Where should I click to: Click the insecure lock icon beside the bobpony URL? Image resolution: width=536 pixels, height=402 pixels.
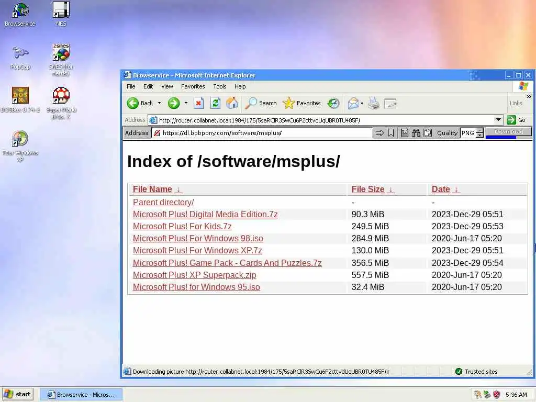pyautogui.click(x=157, y=133)
